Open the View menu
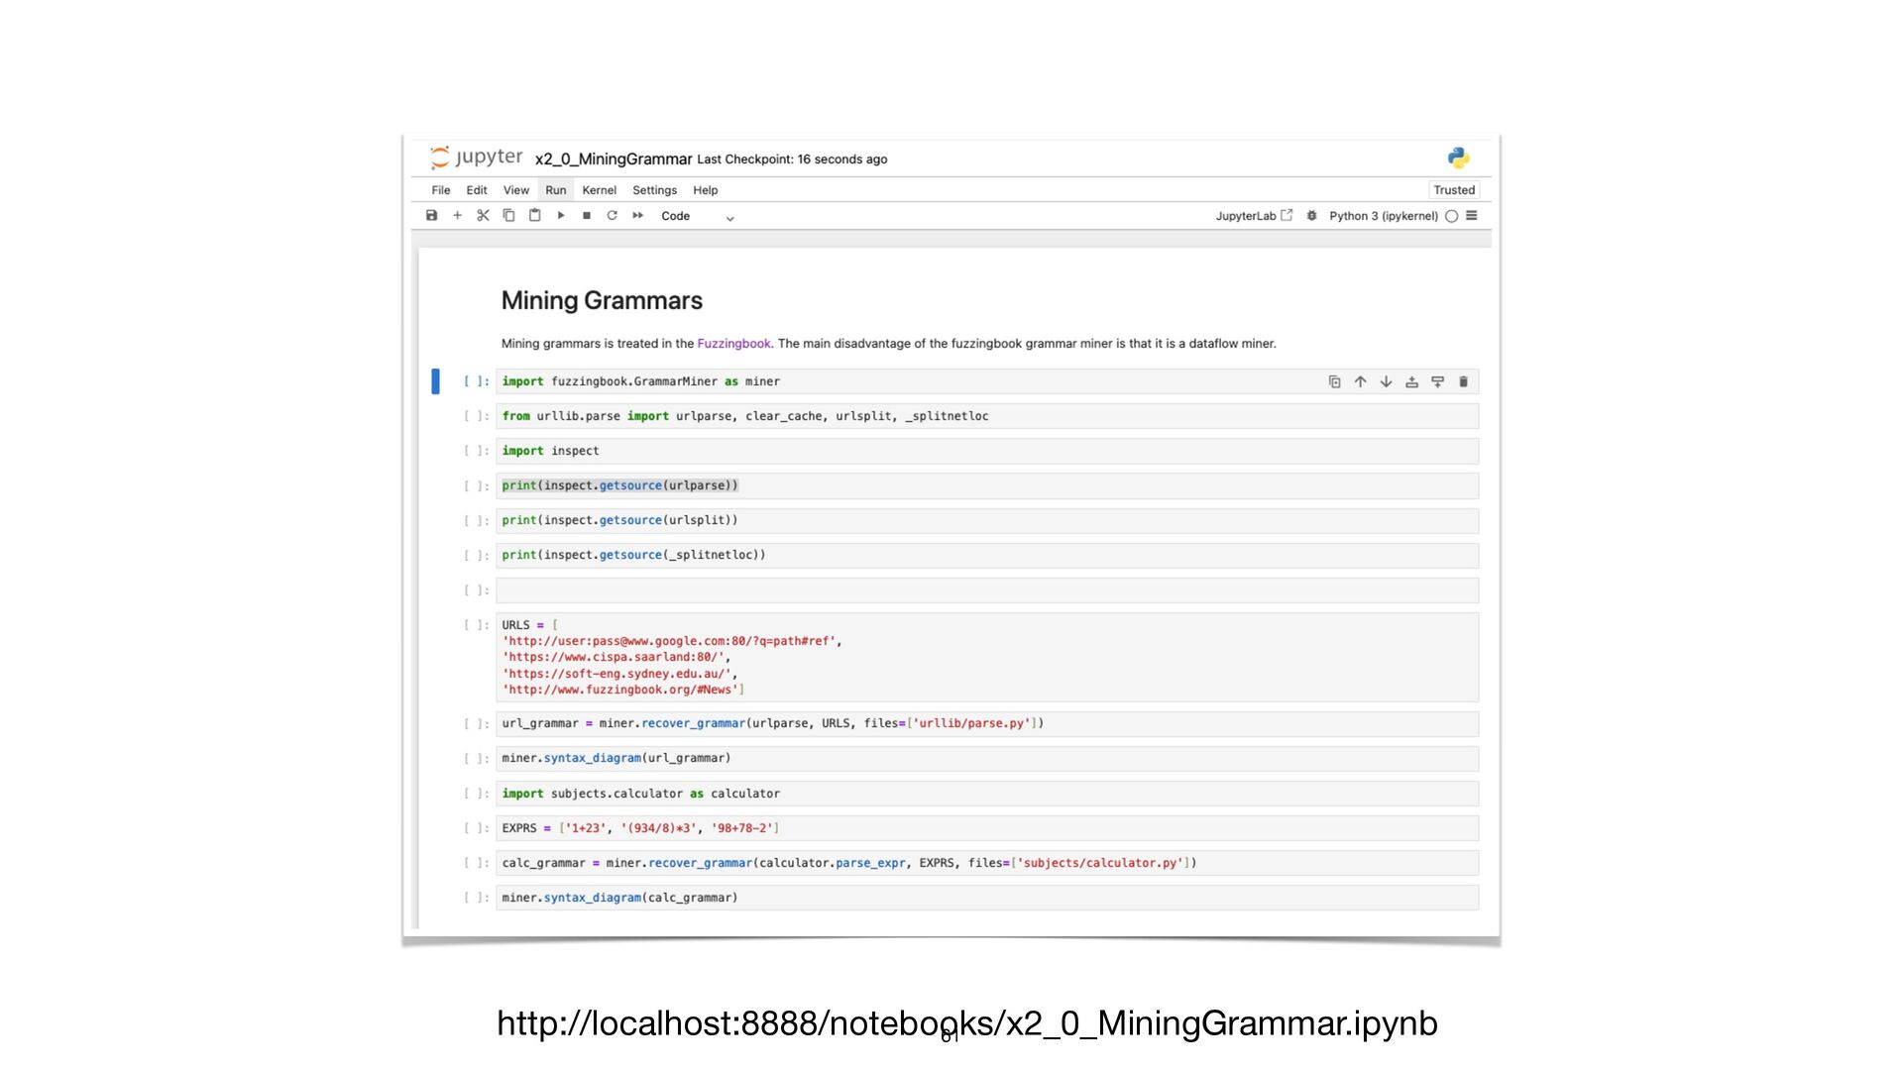1903x1070 pixels. [x=516, y=190]
